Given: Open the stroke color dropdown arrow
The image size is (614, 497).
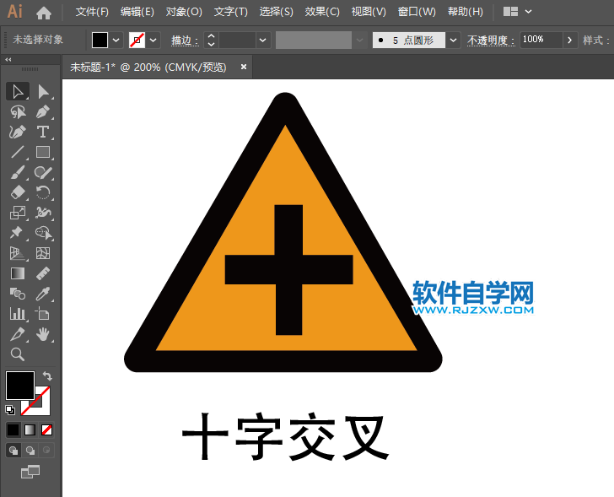Looking at the screenshot, I should [153, 40].
